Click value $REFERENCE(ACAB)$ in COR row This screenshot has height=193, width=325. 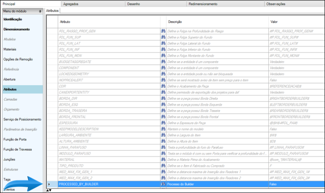tap(296, 86)
